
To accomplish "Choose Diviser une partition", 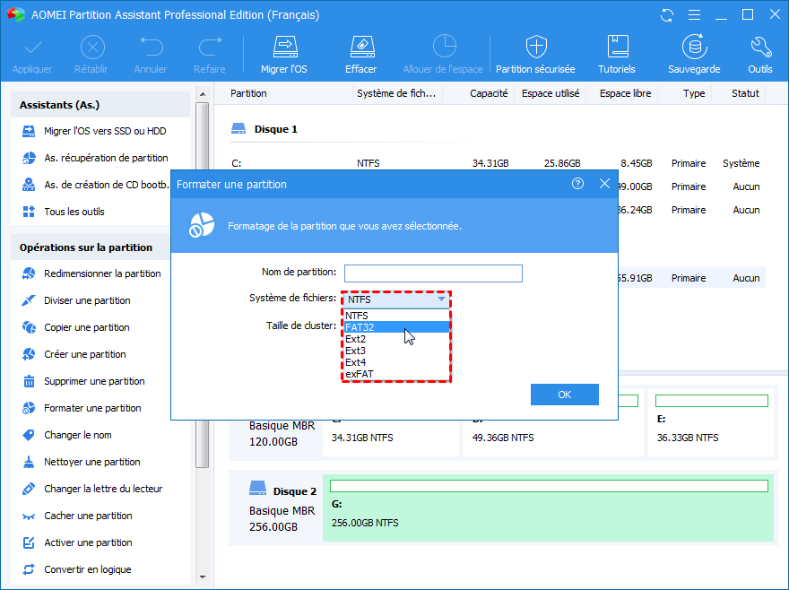I will click(x=76, y=300).
